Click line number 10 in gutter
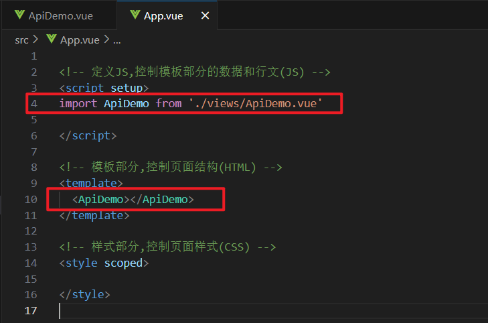The height and width of the screenshot is (323, 488). coord(31,199)
